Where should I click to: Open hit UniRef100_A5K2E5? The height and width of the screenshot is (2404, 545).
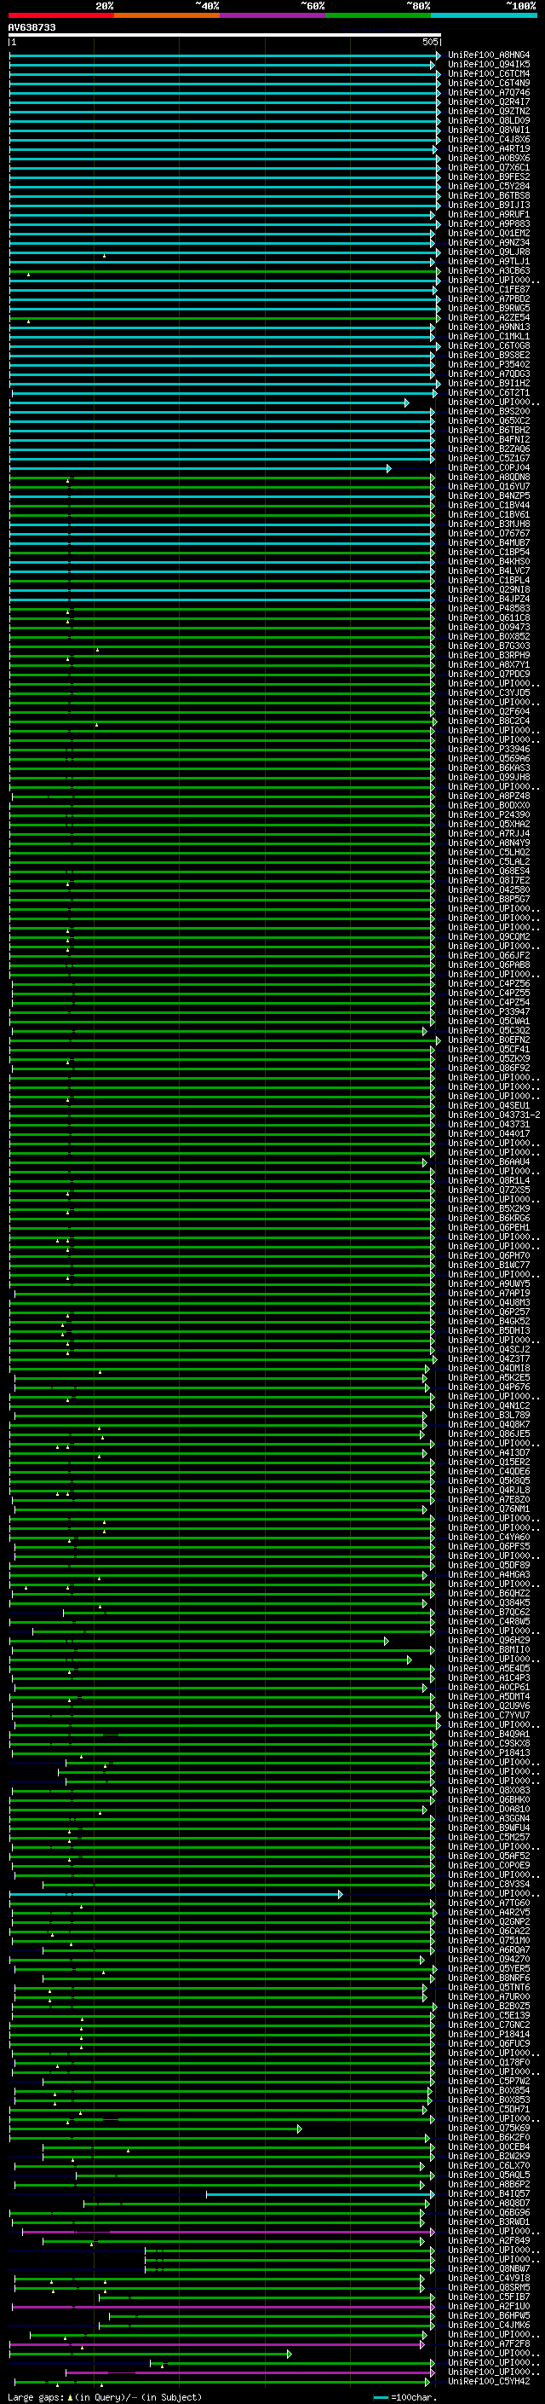click(489, 1377)
